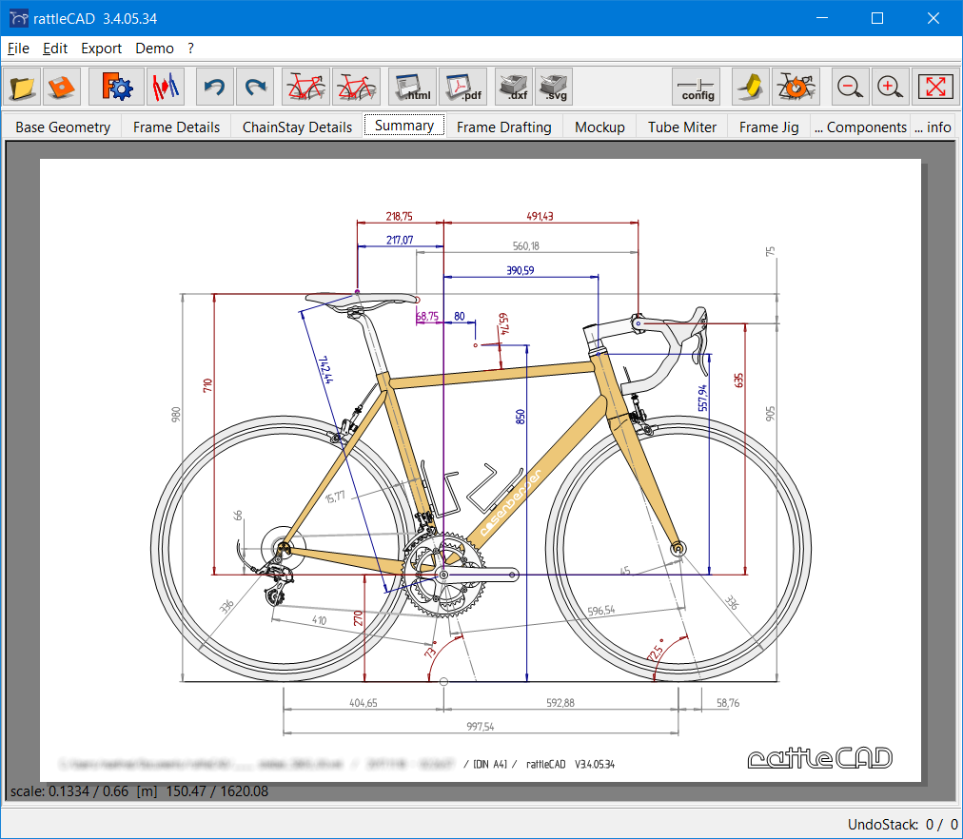963x839 pixels.
Task: Click the 270 bottom bracket height dimension
Action: [358, 618]
